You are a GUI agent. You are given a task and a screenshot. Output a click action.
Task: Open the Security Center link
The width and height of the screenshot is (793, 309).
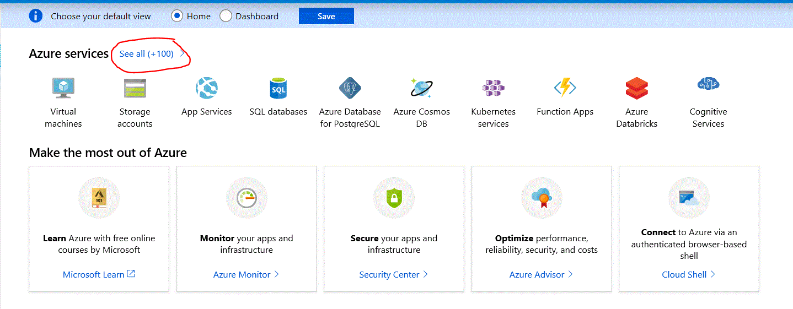coord(393,274)
